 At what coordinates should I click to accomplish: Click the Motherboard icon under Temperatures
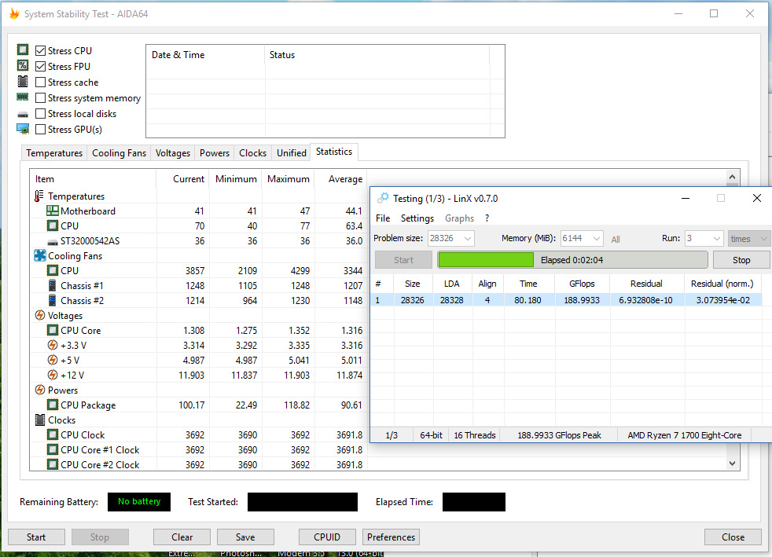52,211
